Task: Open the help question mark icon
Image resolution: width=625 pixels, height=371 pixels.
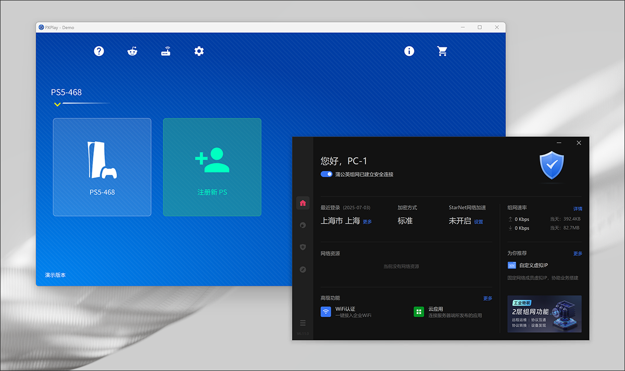Action: 99,51
